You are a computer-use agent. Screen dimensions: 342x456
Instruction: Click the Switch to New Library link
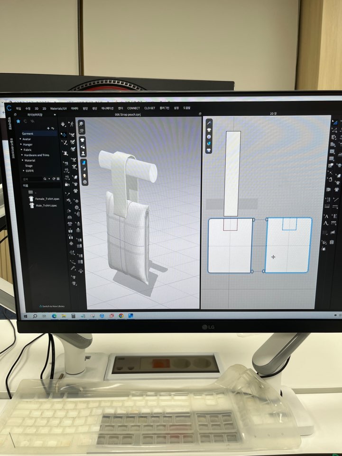click(x=53, y=306)
